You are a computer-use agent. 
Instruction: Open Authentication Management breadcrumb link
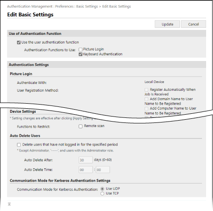pyautogui.click(x=30, y=6)
